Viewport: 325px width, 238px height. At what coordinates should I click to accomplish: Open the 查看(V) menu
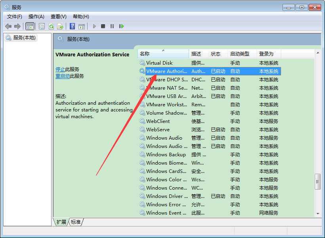[x=58, y=16]
